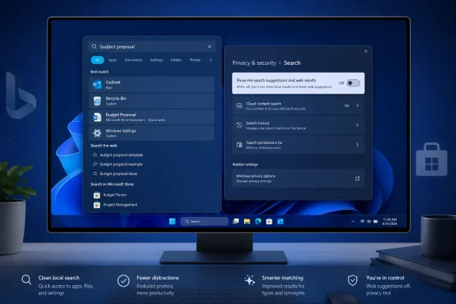This screenshot has height=304, width=456.
Task: Open Microsoft Store from the taskbar
Action: (269, 222)
